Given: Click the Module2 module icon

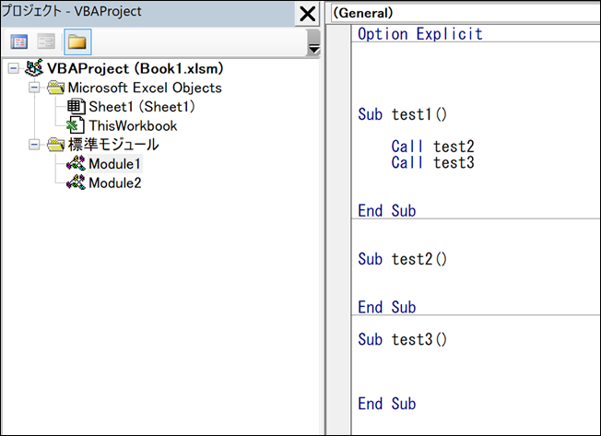Looking at the screenshot, I should click(x=76, y=183).
